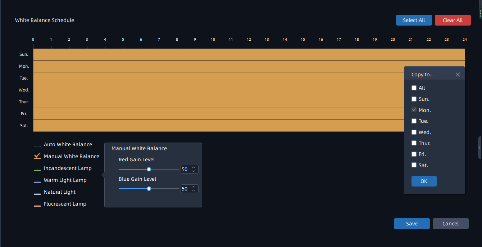Select the Auto White Balance color marker

(x=37, y=146)
